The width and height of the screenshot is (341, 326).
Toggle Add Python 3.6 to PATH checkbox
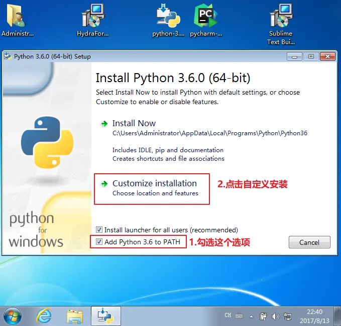click(x=99, y=241)
